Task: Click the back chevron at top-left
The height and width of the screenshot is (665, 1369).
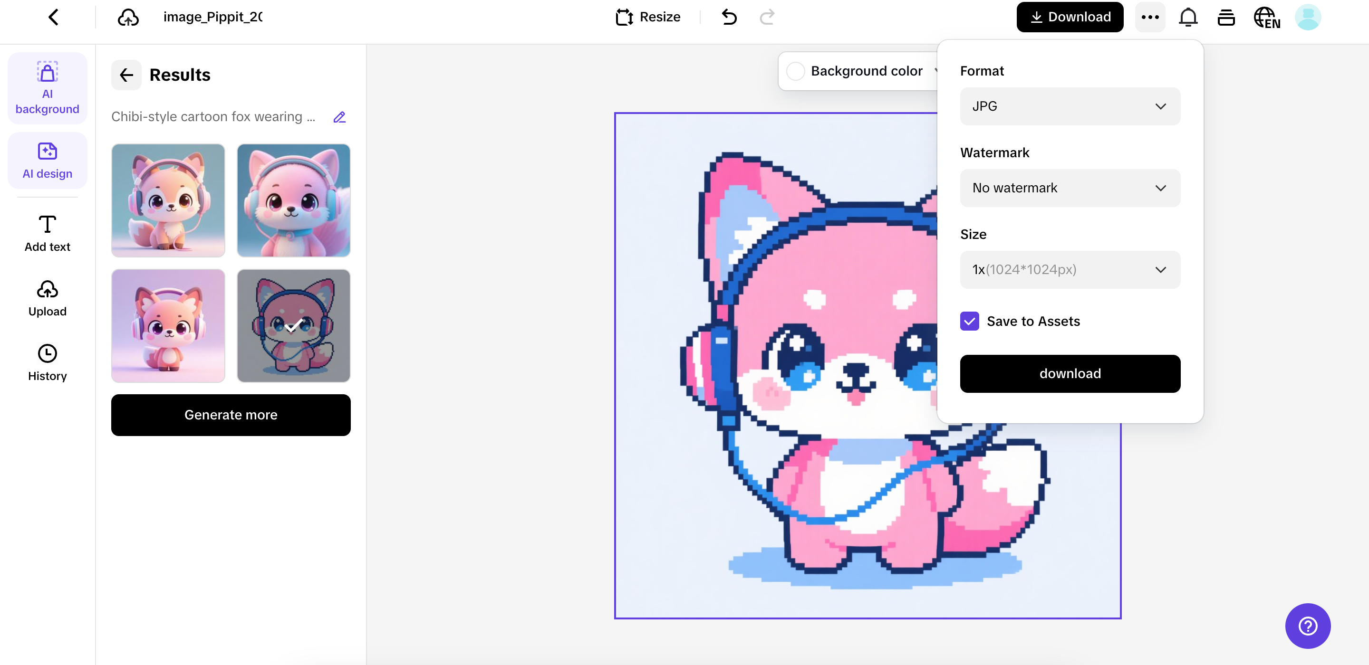Action: 53,17
